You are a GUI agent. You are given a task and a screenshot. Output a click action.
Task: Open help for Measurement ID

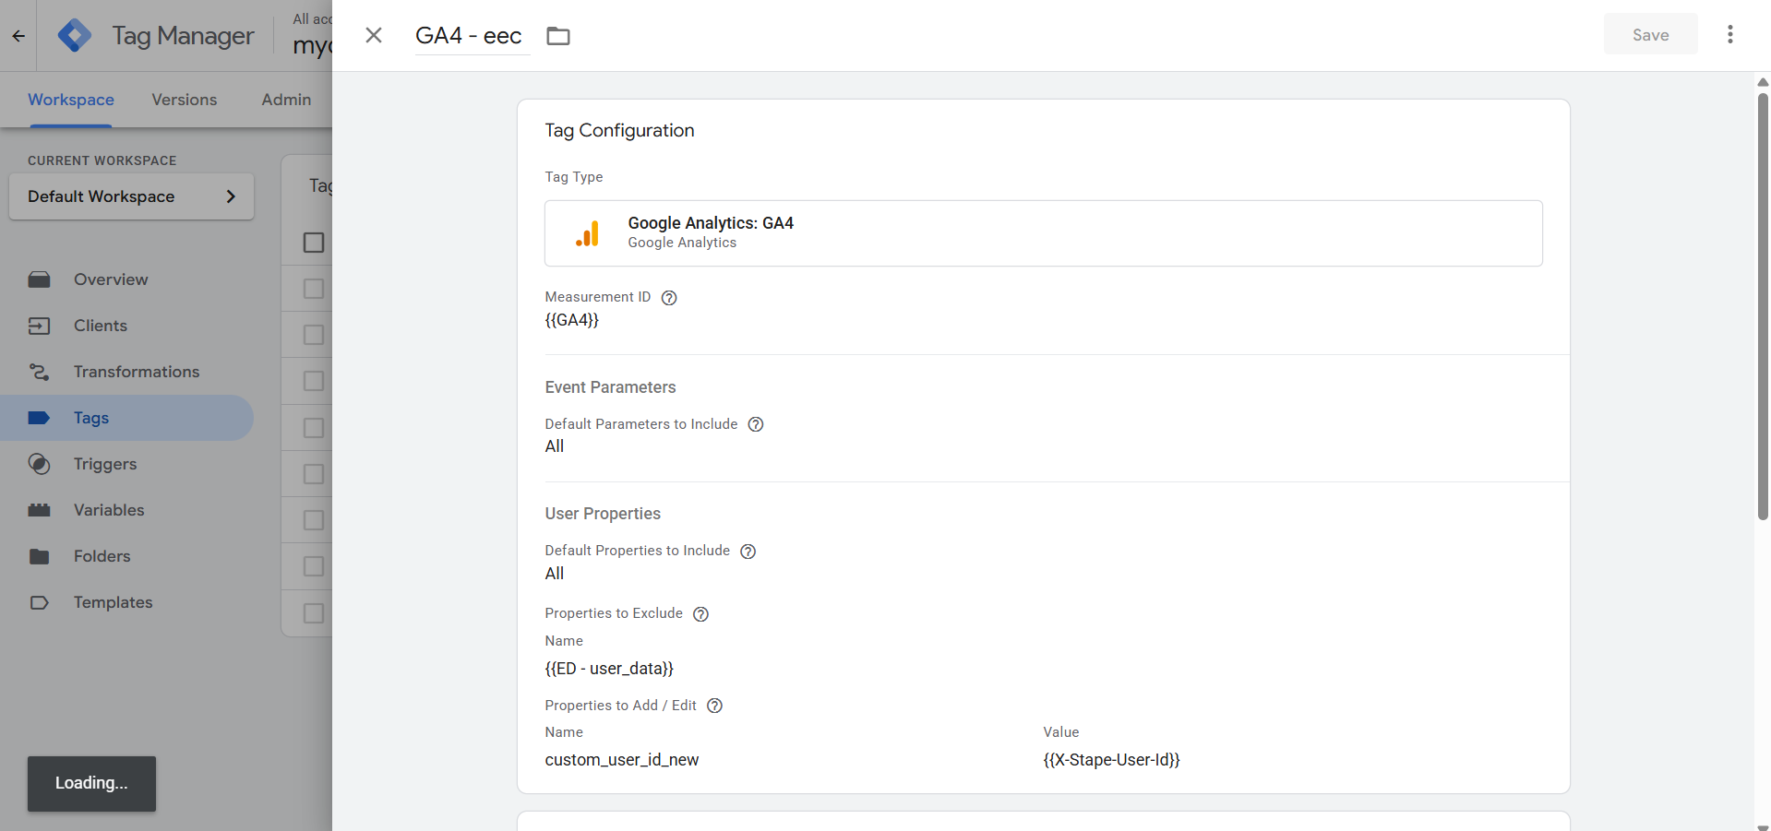[669, 298]
